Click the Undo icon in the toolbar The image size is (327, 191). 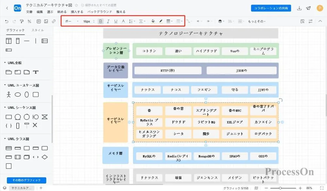[x=7, y=21]
